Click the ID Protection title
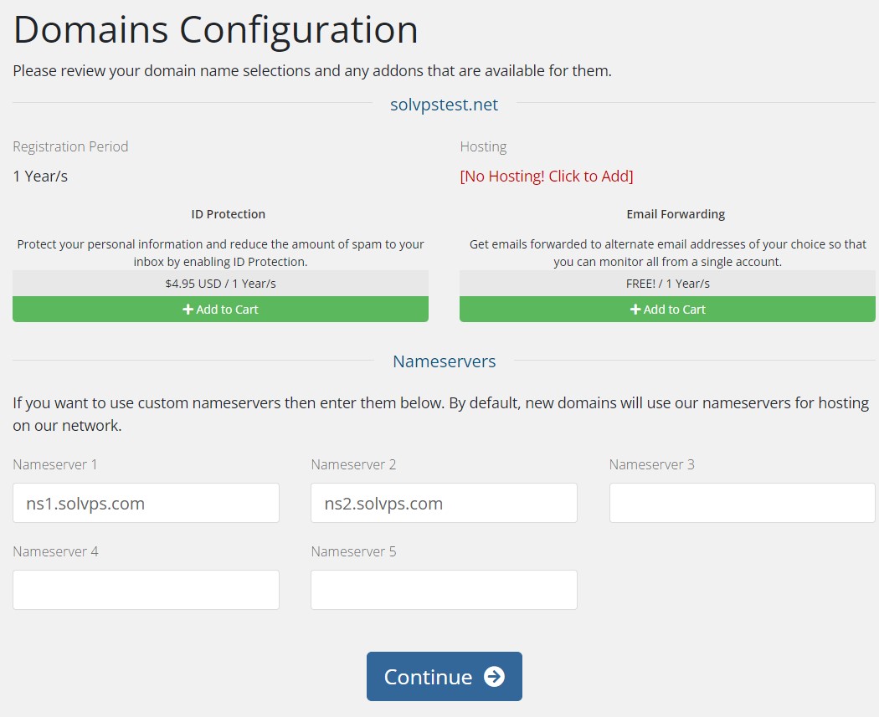 point(229,214)
